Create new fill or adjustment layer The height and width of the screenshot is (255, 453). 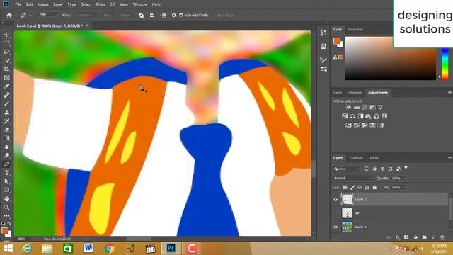pos(415,237)
